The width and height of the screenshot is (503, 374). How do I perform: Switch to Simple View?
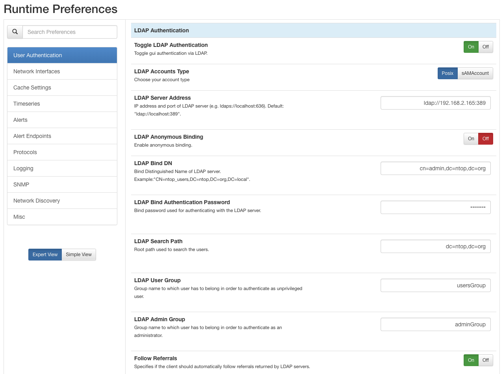pos(79,255)
